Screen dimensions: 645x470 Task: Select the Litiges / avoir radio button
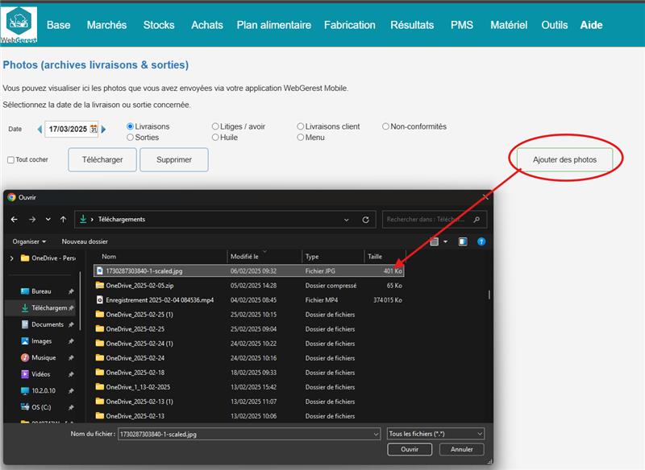(215, 126)
